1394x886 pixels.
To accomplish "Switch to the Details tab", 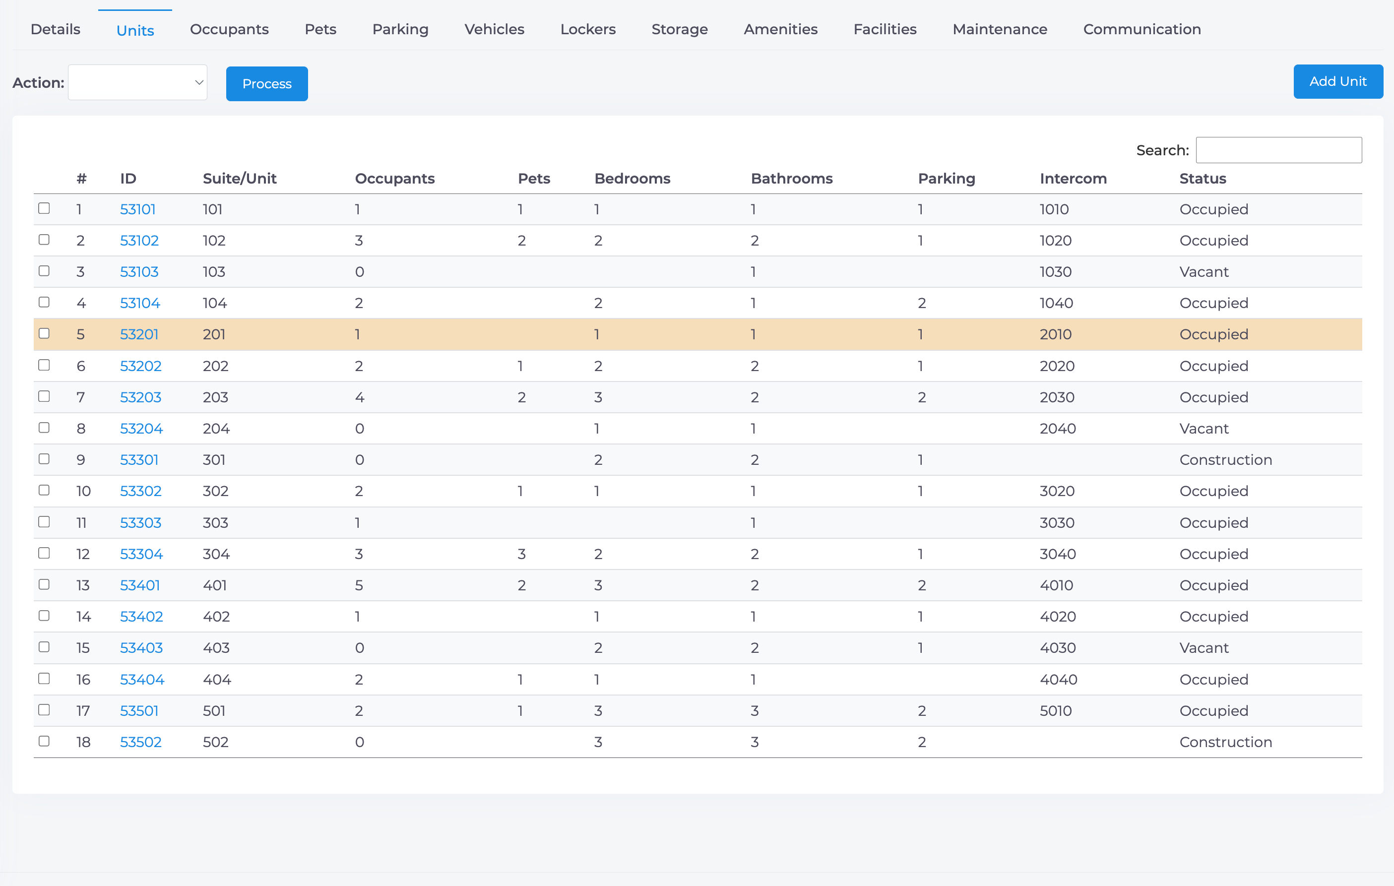I will 56,29.
